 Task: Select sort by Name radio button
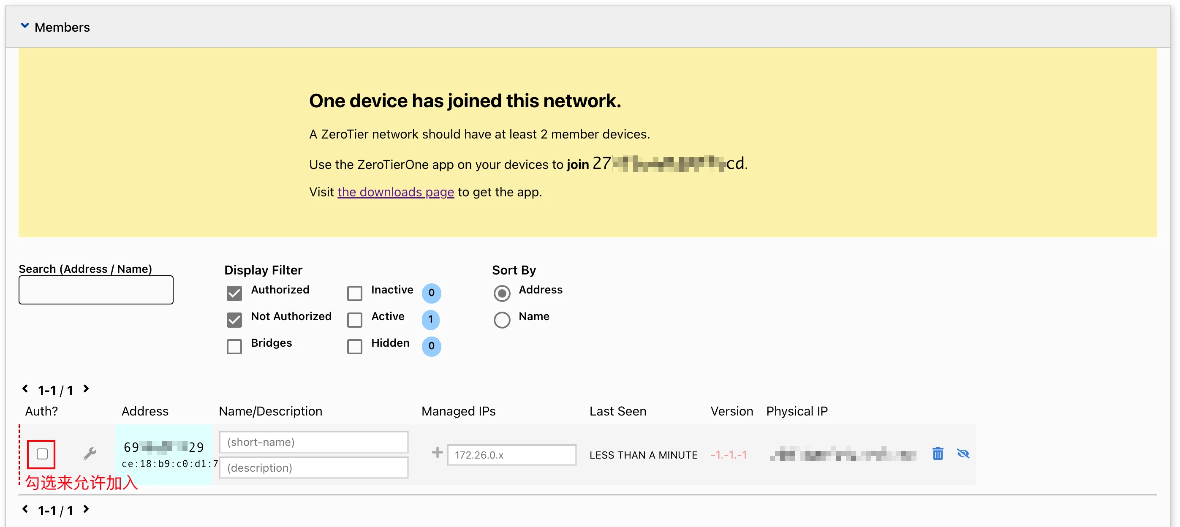pyautogui.click(x=502, y=320)
